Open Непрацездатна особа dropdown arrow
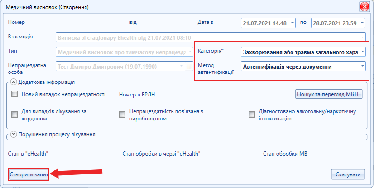The width and height of the screenshot is (374, 188). click(182, 66)
